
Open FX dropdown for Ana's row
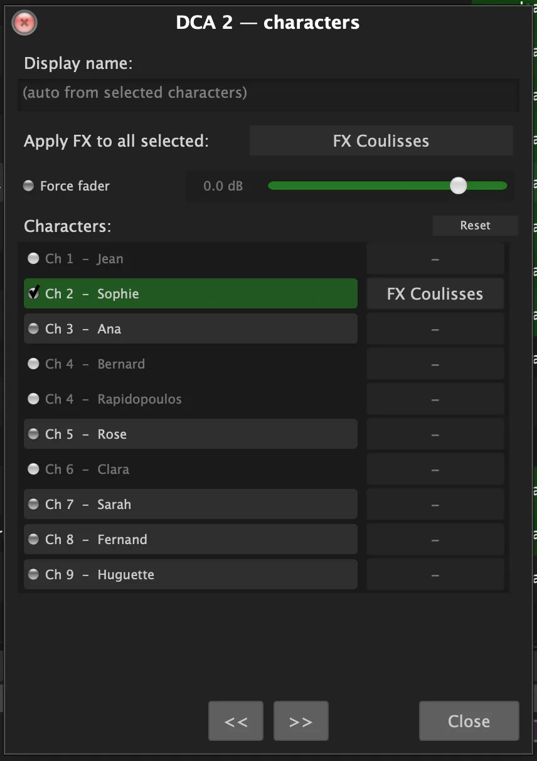click(x=435, y=329)
